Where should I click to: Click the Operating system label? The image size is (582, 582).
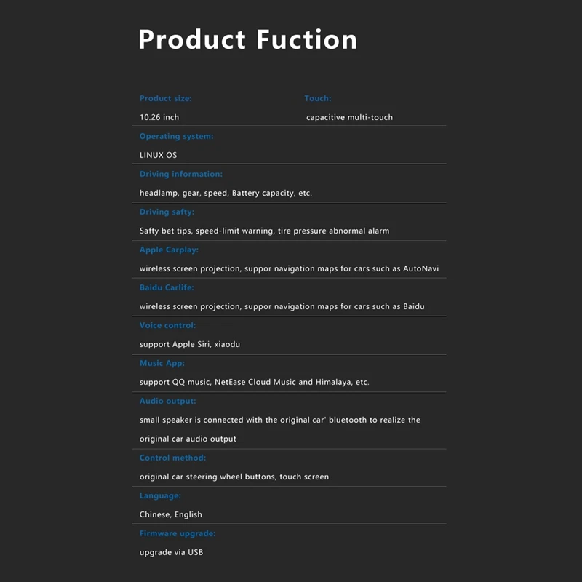176,136
